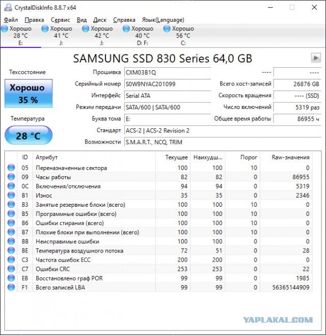Viewport: 326px width, 335px height.
Task: Click the firmware field CXM03B1Q
Action: click(168, 72)
